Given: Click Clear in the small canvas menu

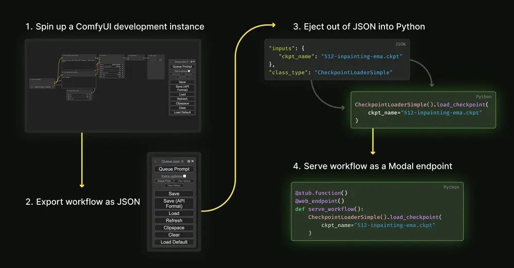Looking at the screenshot, I should pyautogui.click(x=182, y=108).
